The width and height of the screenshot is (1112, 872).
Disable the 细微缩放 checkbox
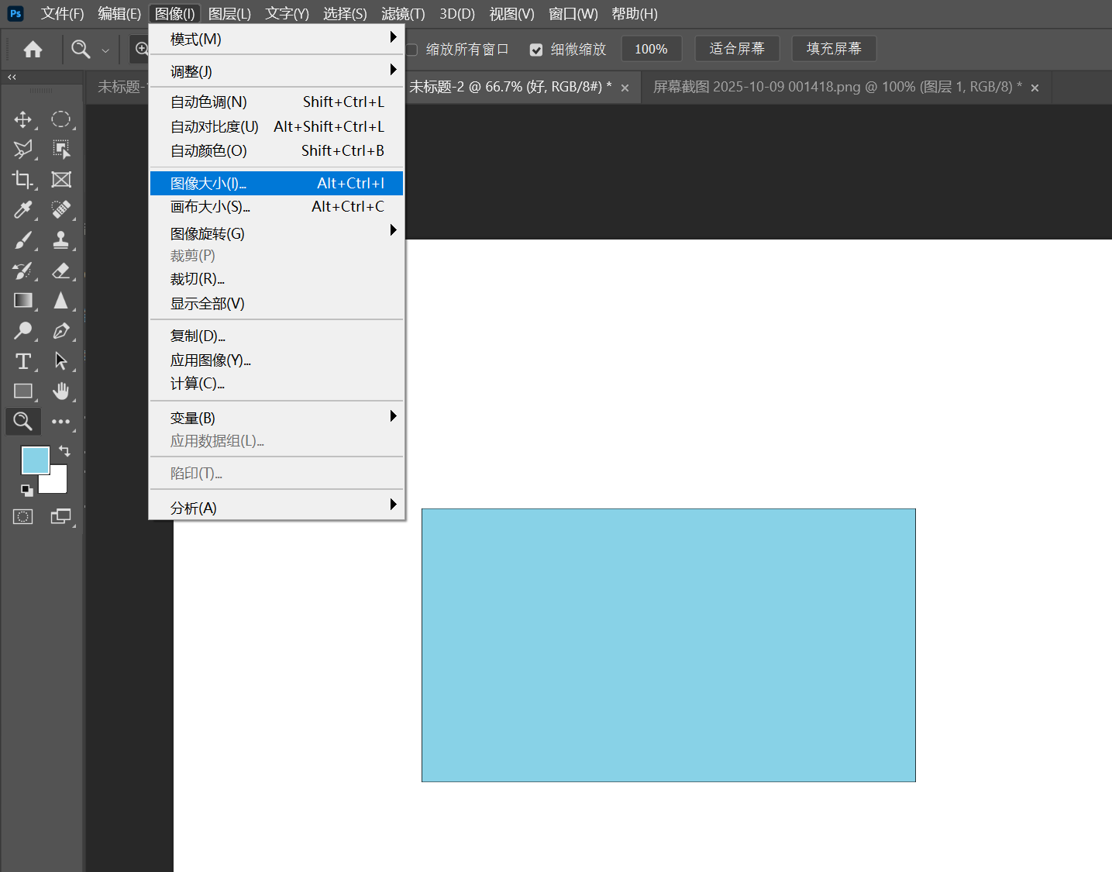point(536,49)
